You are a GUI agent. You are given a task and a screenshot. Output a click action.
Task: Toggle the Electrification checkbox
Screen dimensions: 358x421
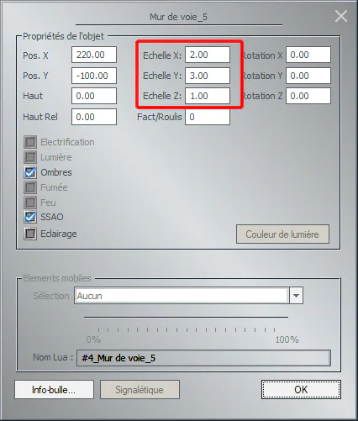click(30, 142)
